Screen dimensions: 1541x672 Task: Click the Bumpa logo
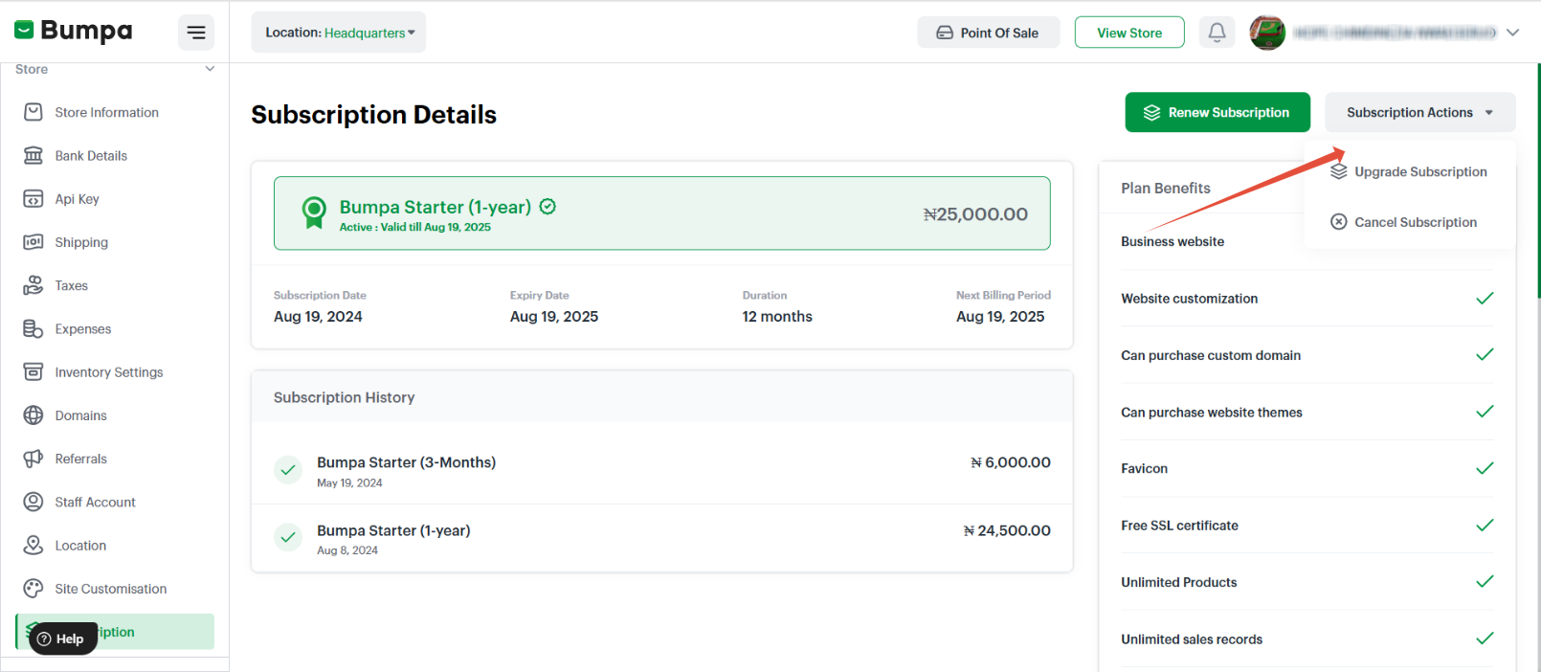point(74,31)
